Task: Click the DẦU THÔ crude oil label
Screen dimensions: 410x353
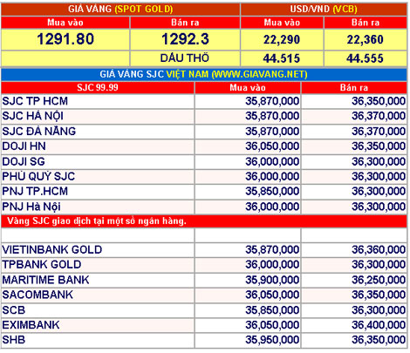Action: [185, 58]
